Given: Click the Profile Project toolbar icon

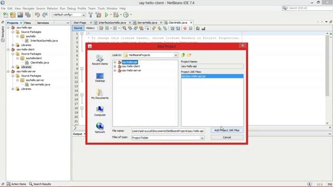Looking at the screenshot, I should click(x=126, y=15).
